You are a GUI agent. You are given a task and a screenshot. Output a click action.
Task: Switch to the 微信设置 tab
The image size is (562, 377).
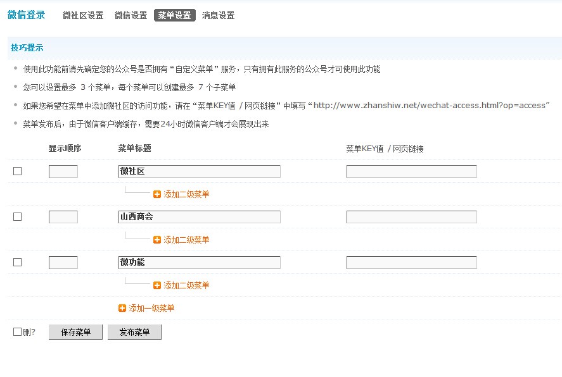pos(131,16)
